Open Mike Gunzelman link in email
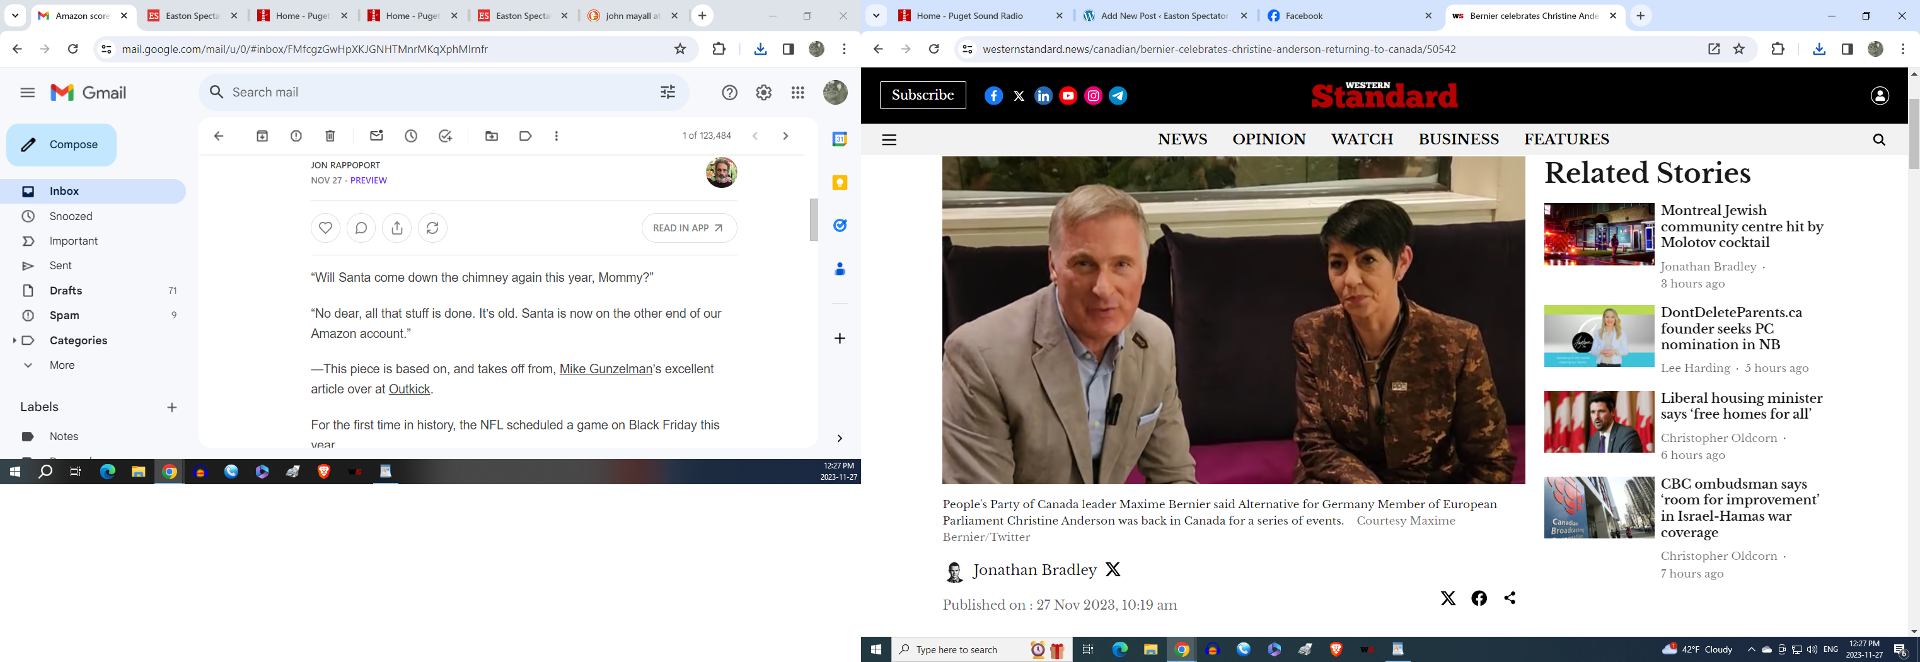The image size is (1920, 662). pos(605,369)
